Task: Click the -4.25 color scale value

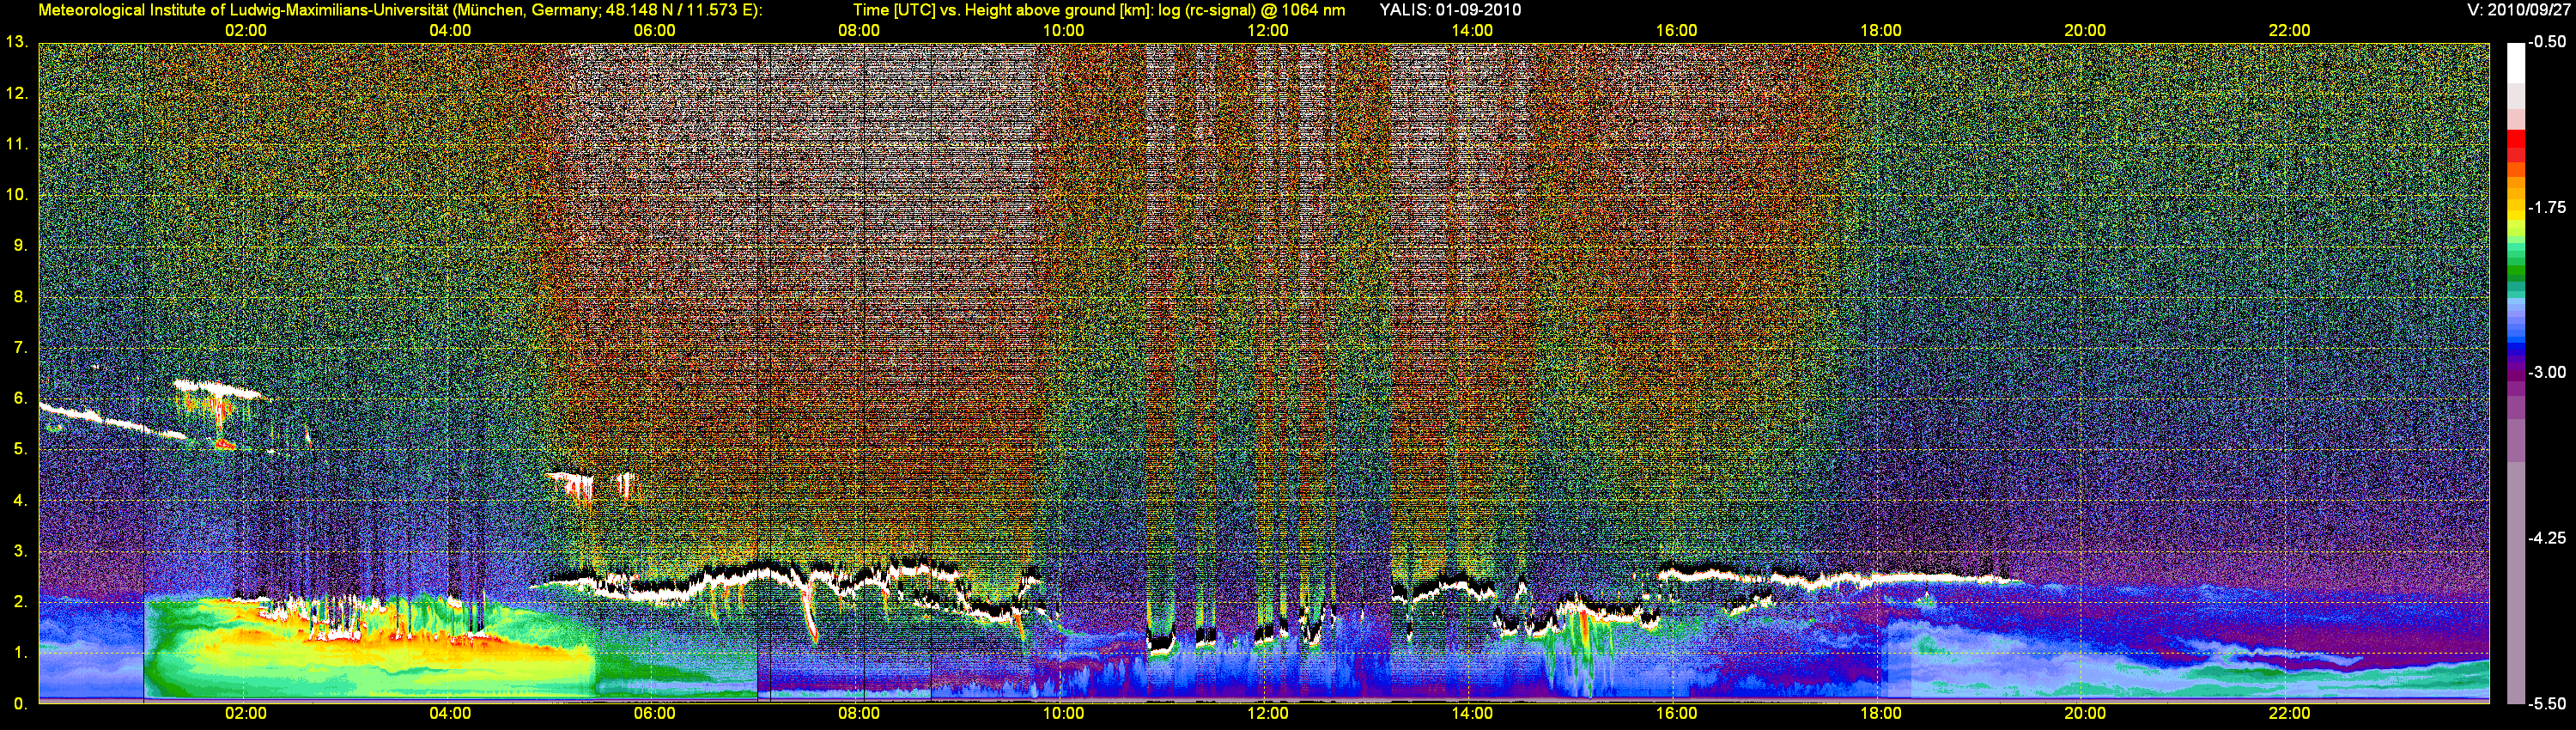Action: (2547, 538)
